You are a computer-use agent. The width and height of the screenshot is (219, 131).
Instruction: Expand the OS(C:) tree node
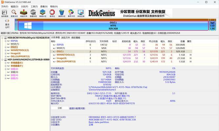coord(6,47)
